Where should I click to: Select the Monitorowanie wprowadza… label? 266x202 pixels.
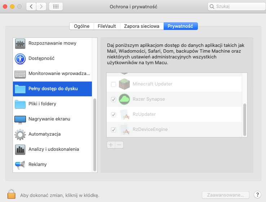coord(59,73)
